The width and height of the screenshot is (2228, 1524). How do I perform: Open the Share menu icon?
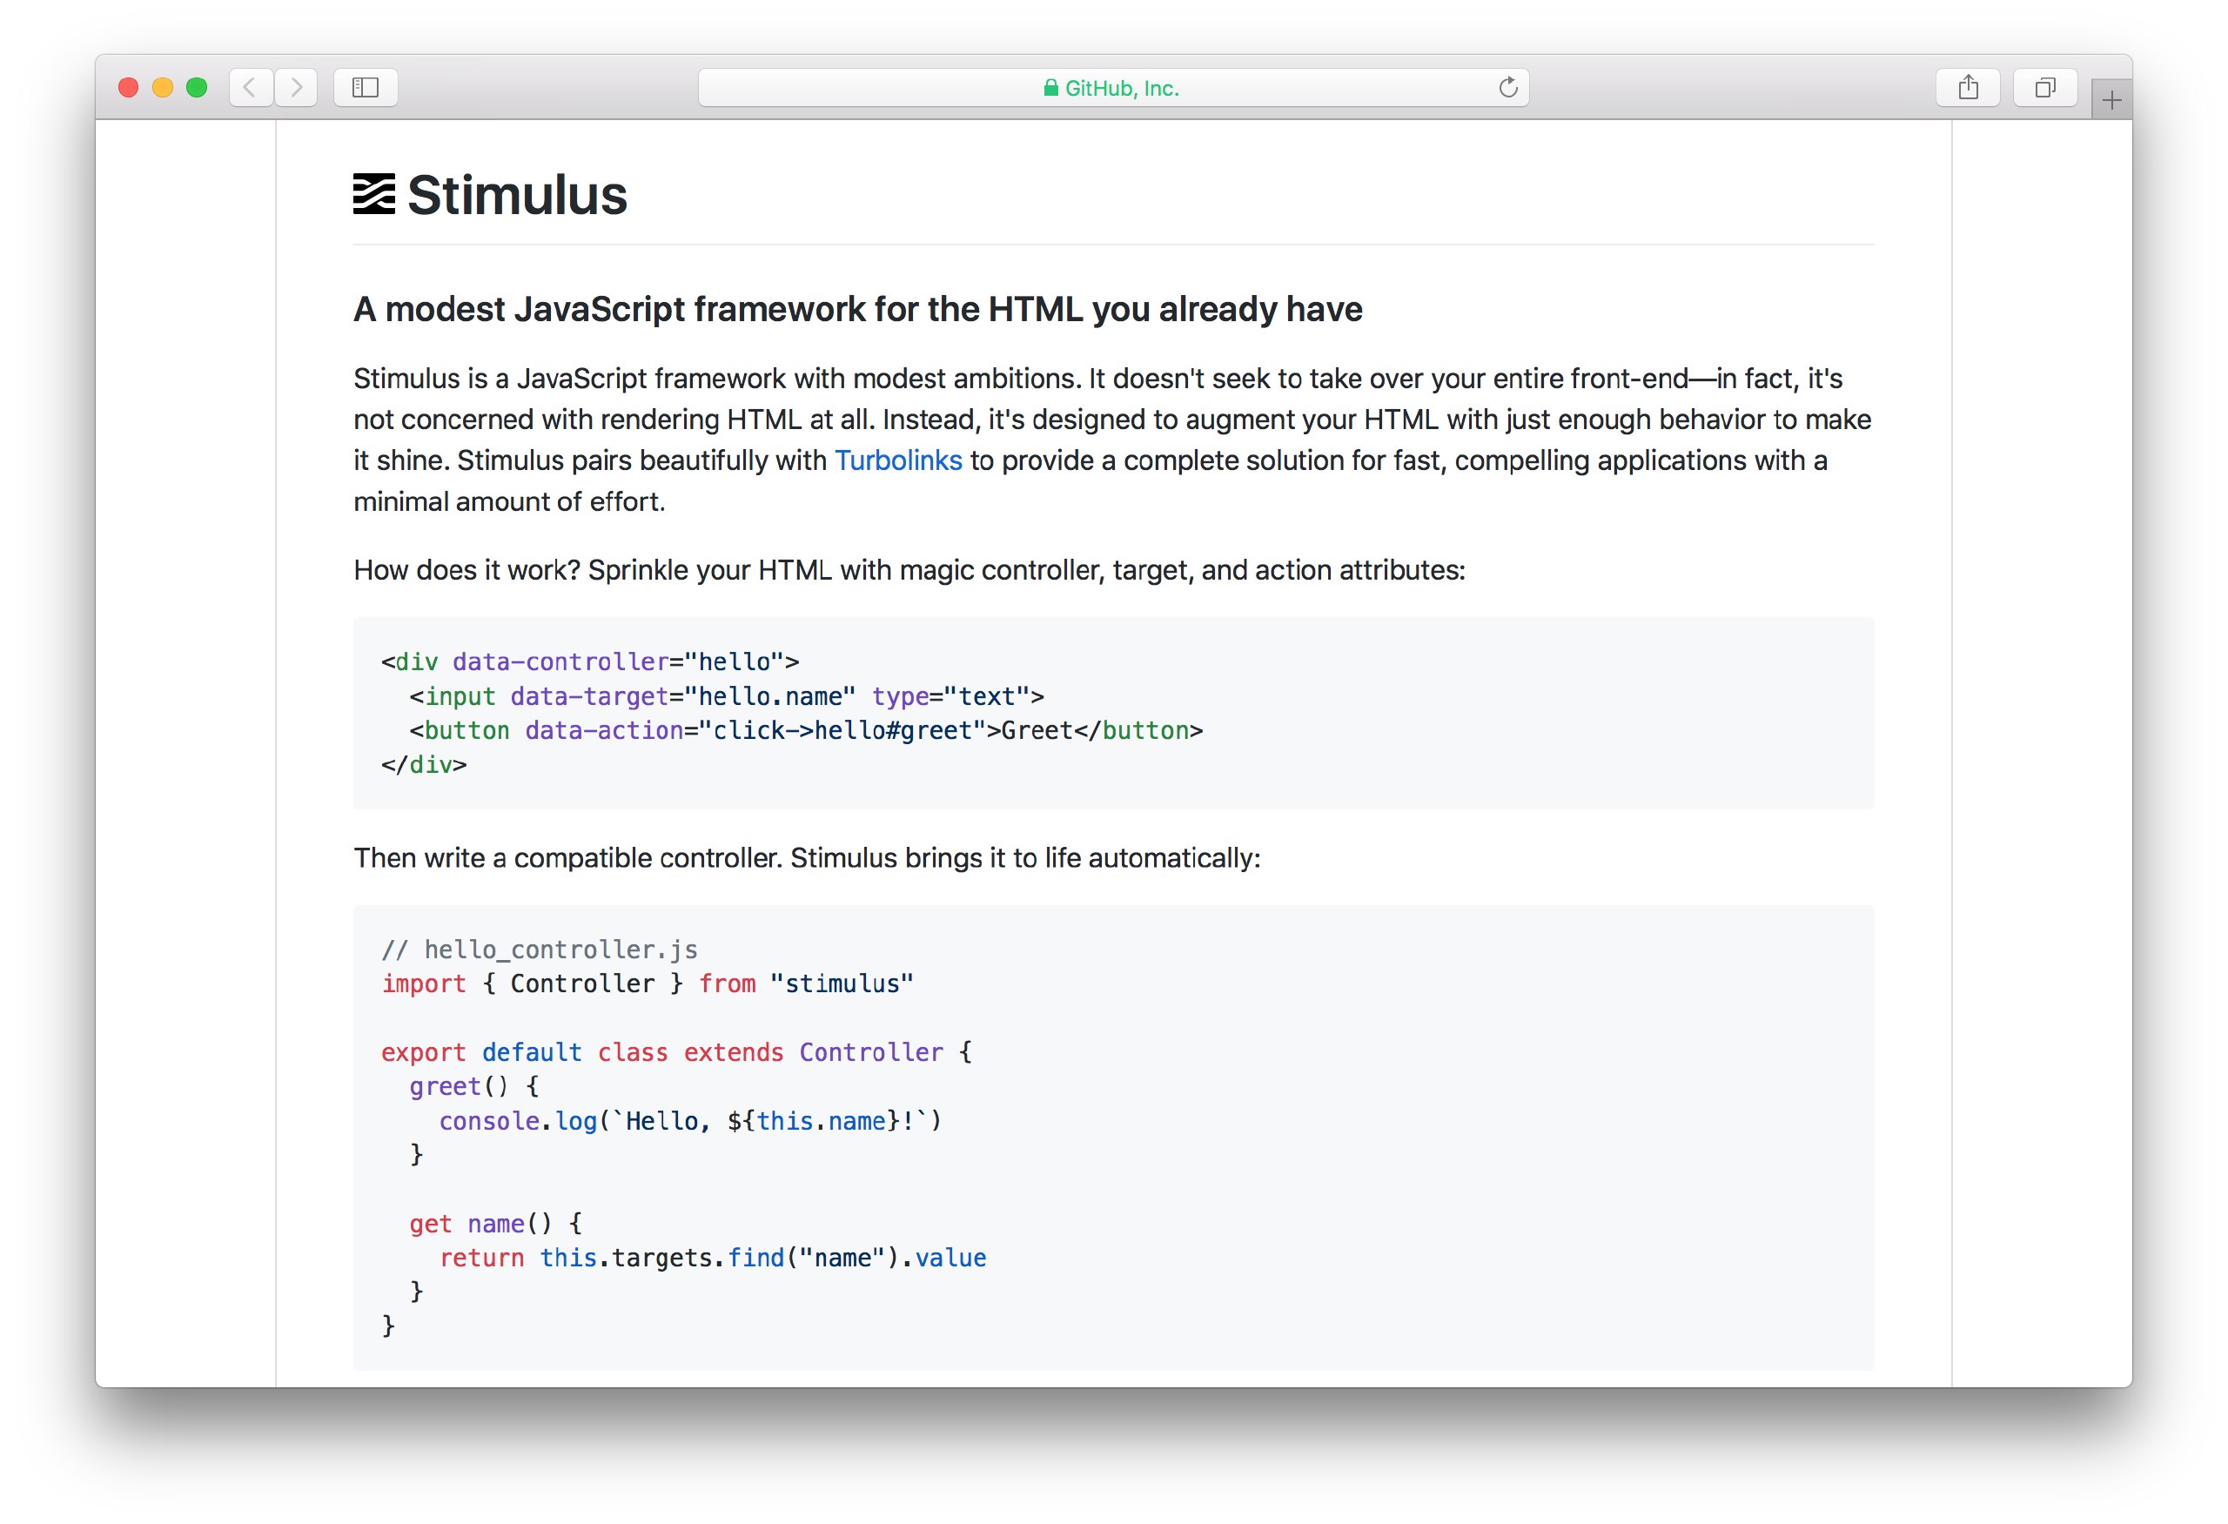click(1967, 87)
